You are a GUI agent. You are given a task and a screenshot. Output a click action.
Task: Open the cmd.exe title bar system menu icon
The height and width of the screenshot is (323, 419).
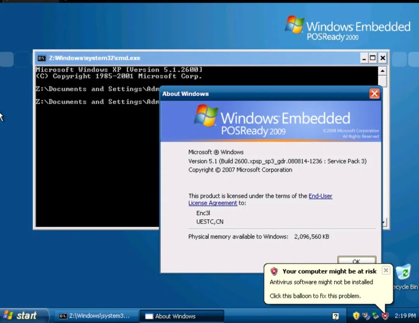click(x=42, y=58)
